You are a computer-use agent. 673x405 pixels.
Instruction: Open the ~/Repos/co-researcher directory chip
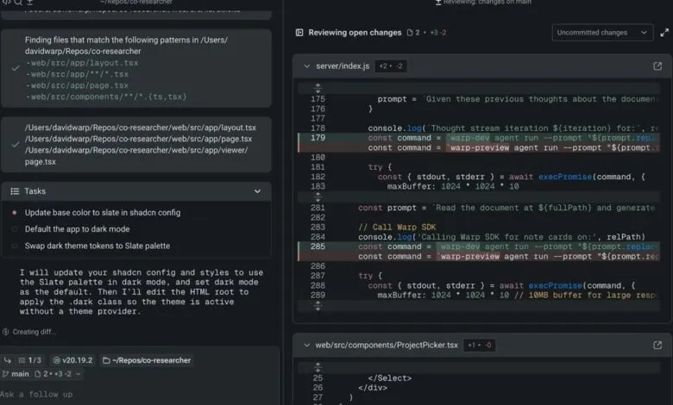coord(147,360)
